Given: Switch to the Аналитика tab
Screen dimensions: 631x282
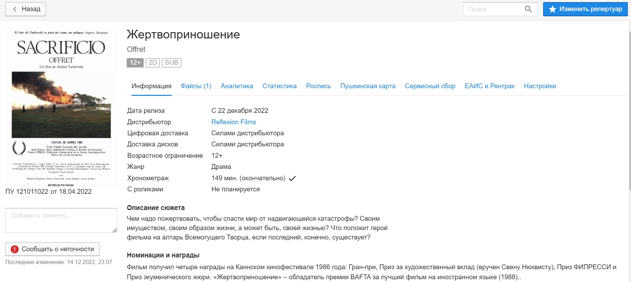Looking at the screenshot, I should click(x=237, y=86).
